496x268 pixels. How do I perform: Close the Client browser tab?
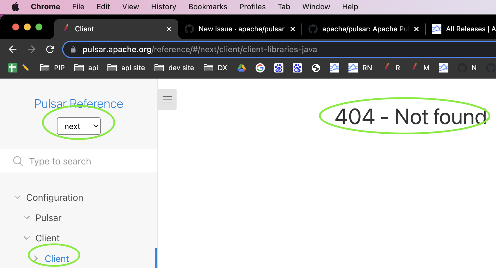click(169, 29)
